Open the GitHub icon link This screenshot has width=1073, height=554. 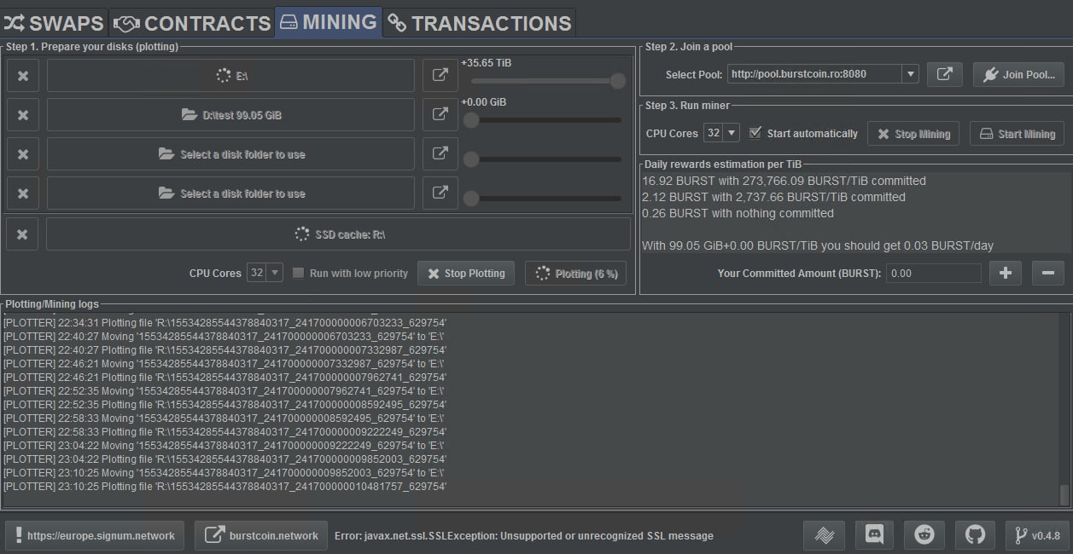[x=975, y=536]
